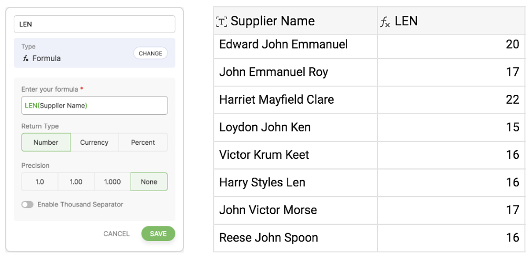Click the formula input with LEN(Supplier Name)
Image resolution: width=532 pixels, height=260 pixels.
(94, 105)
